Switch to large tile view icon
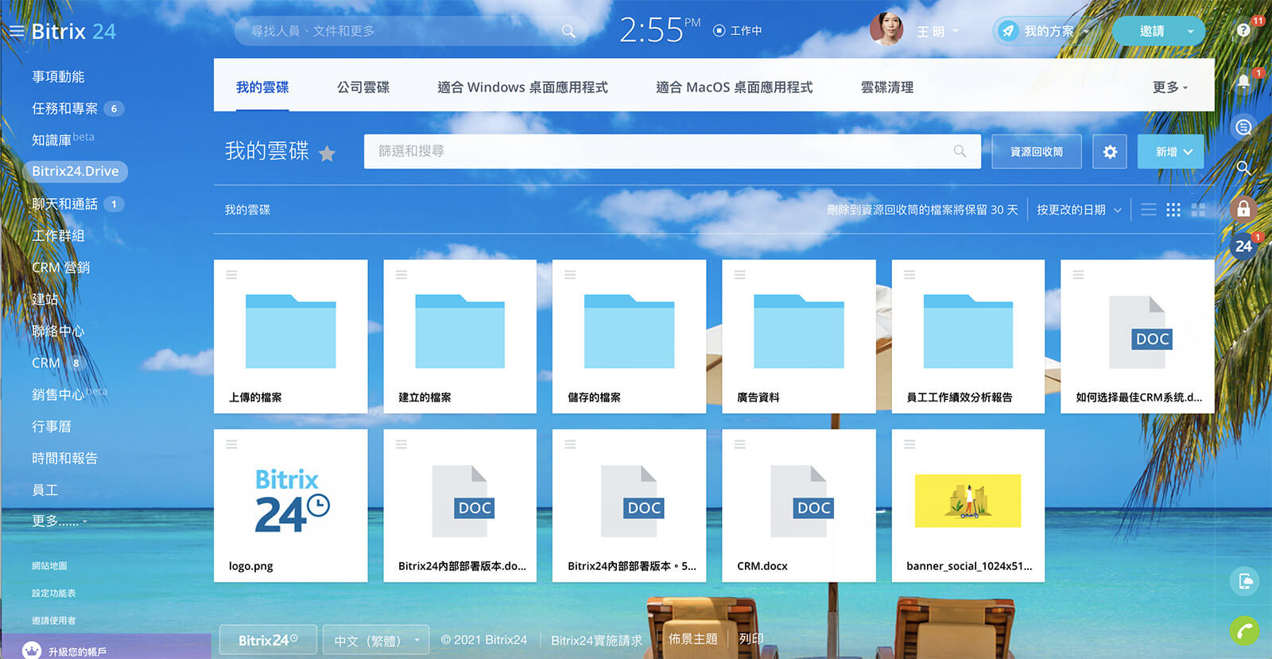Screen dimensions: 1272x659 pos(1198,210)
